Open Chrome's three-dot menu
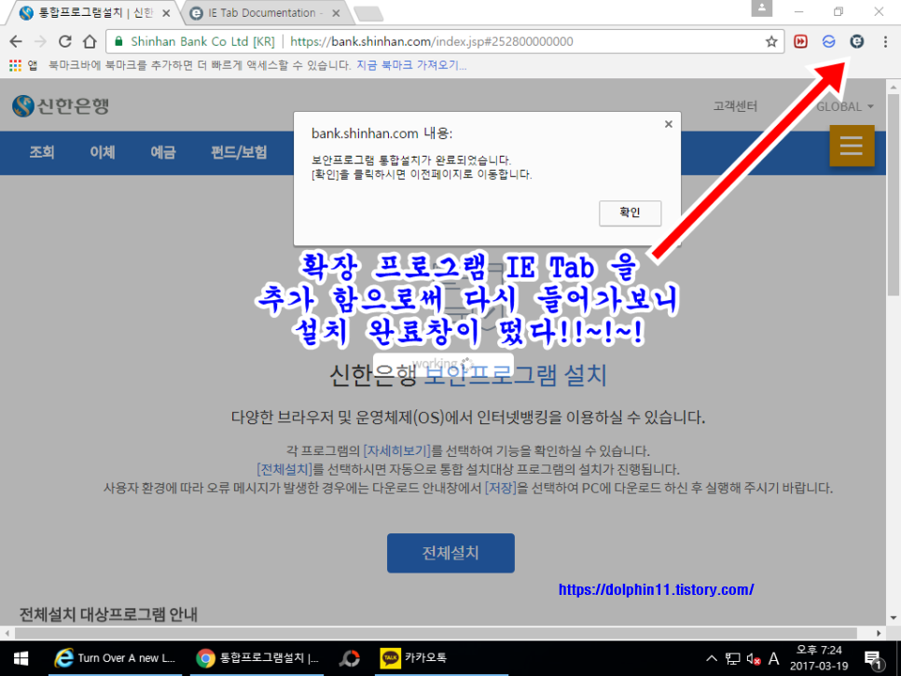Image resolution: width=901 pixels, height=676 pixels. [885, 41]
